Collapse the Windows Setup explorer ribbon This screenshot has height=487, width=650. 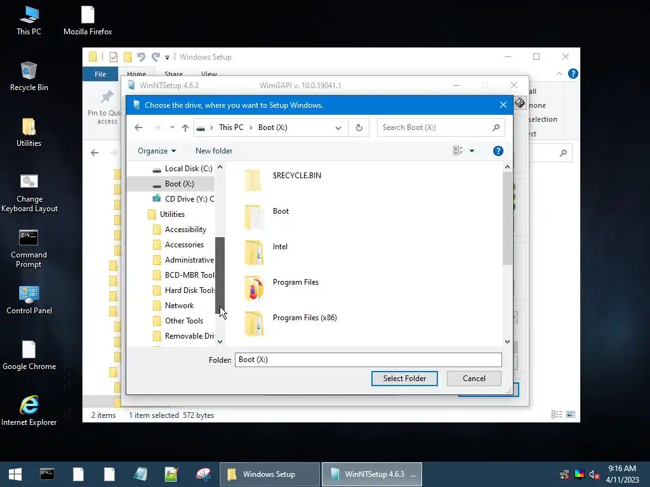(559, 74)
